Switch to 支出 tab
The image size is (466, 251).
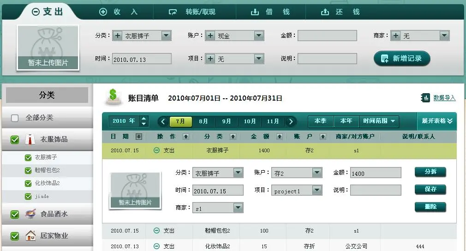(48, 12)
